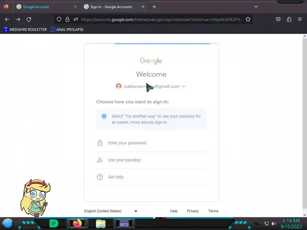Open the File Explorer taskbar icon
Screen dimensions: 307x230
(101, 223)
